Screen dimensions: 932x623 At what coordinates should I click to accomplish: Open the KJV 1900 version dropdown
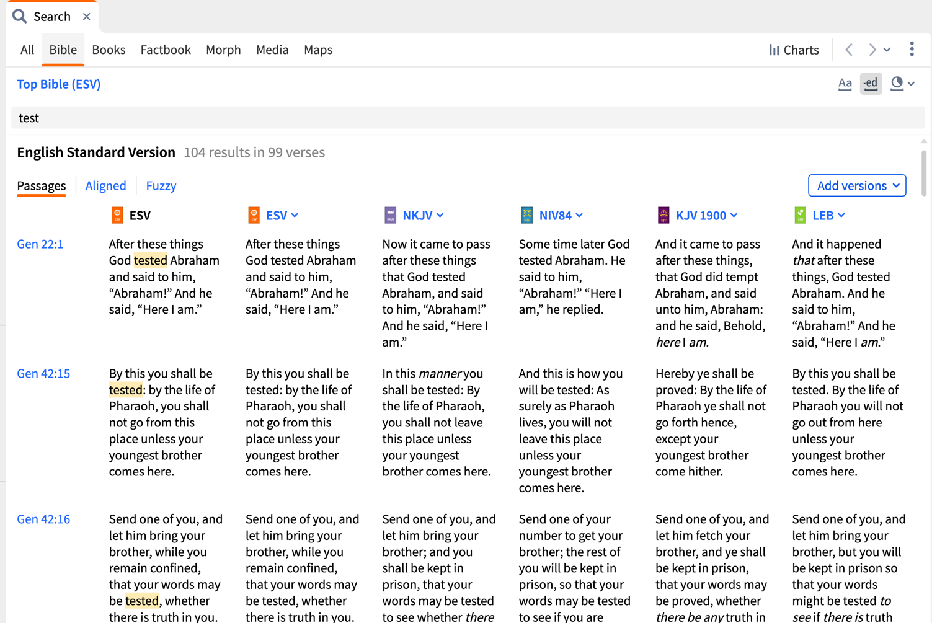click(707, 215)
